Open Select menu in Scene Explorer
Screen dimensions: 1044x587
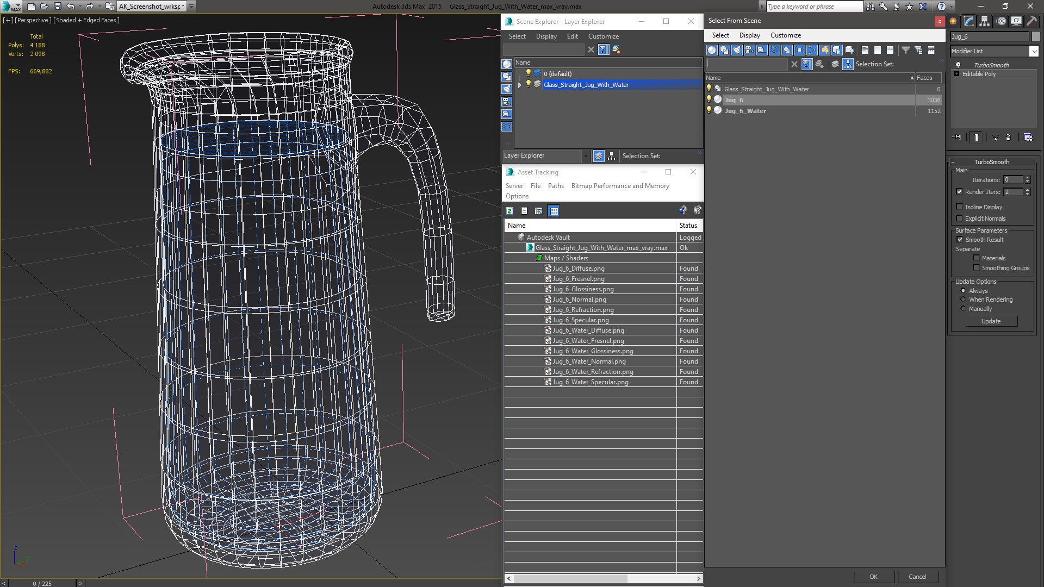517,36
